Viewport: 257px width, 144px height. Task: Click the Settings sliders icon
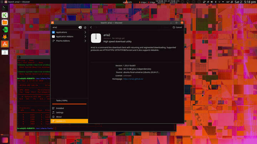[53, 112]
